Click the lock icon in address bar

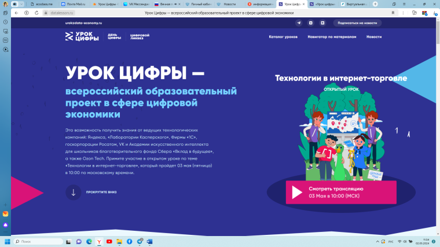[x=46, y=13]
